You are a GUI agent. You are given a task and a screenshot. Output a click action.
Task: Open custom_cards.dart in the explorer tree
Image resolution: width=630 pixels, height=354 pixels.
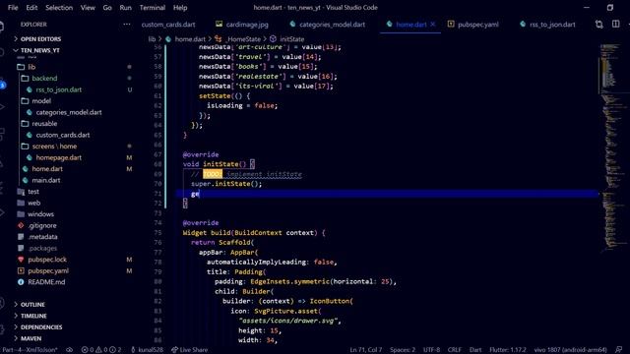pos(63,136)
